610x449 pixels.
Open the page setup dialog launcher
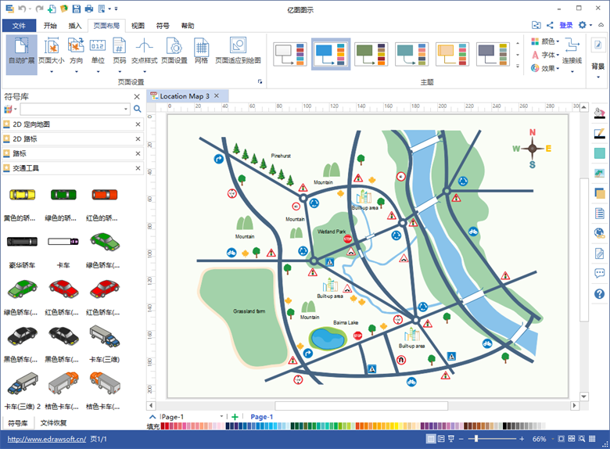coord(260,81)
